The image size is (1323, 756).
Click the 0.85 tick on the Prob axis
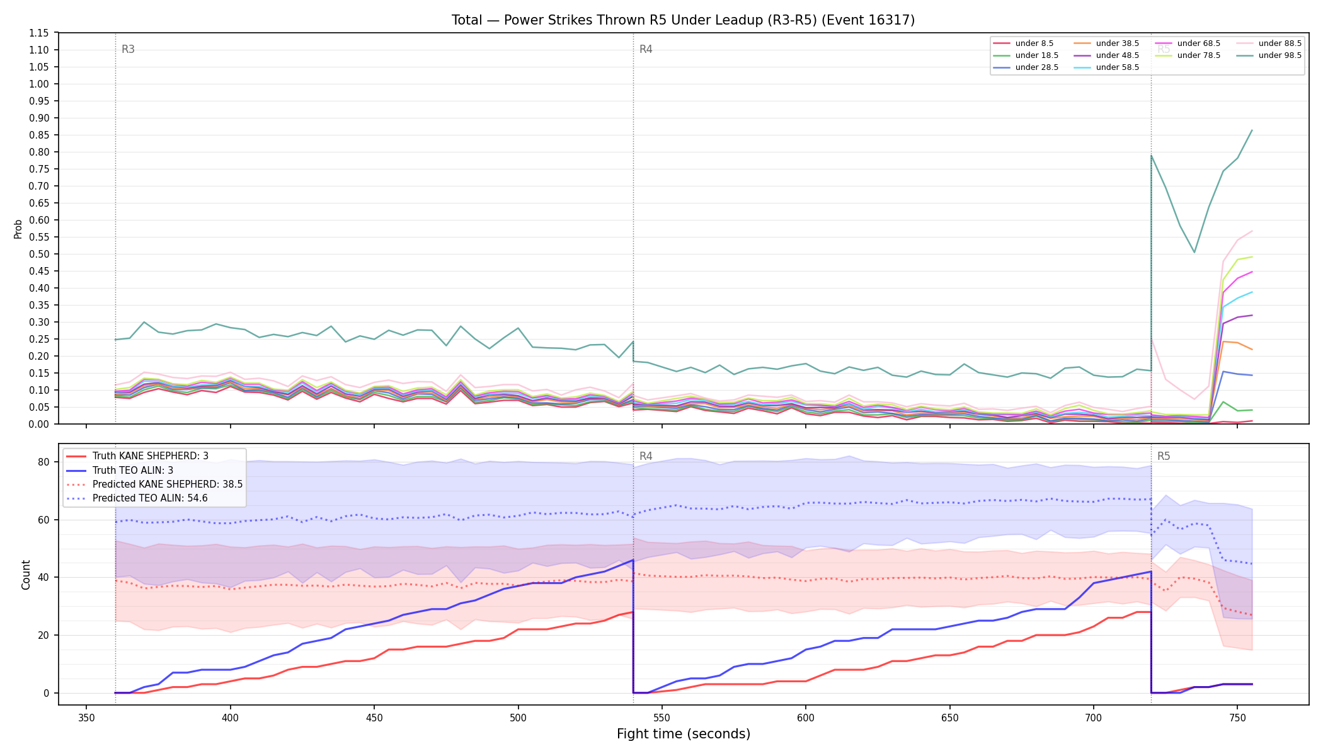pos(39,135)
